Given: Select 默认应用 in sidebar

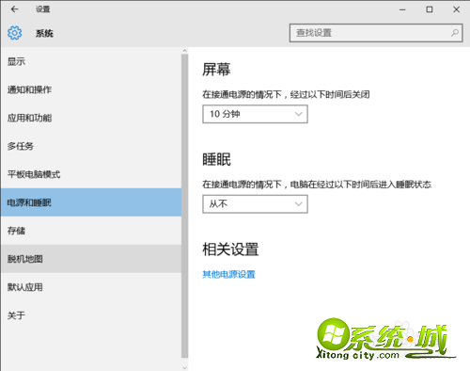Looking at the screenshot, I should coord(91,287).
